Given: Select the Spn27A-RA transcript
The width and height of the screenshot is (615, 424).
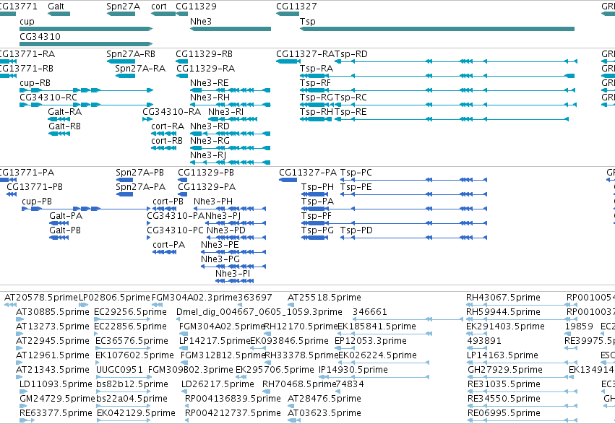Looking at the screenshot, I should [x=126, y=76].
